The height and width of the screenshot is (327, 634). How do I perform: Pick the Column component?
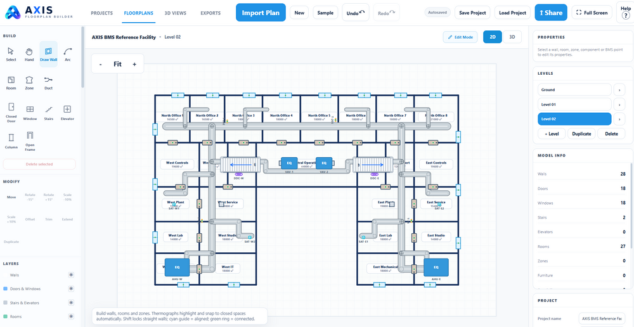[11, 141]
